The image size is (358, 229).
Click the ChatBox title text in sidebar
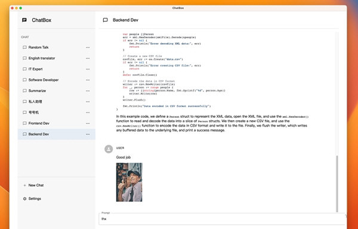[42, 20]
